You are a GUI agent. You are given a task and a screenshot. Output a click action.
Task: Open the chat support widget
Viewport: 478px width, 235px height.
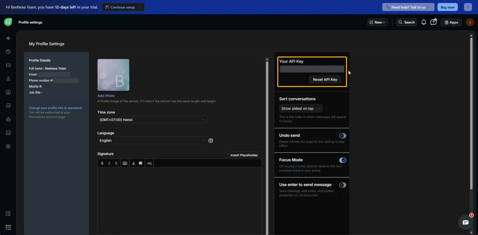pyautogui.click(x=465, y=222)
